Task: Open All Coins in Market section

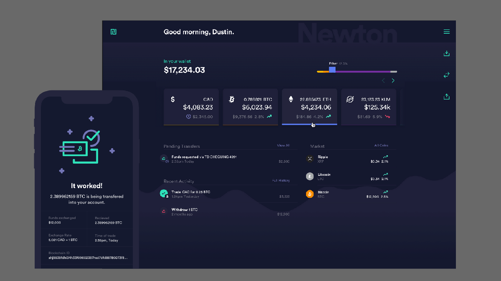Action: point(381,145)
